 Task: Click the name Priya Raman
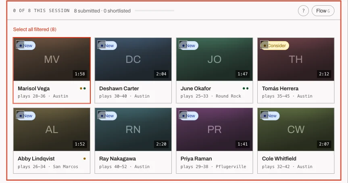[196, 158]
